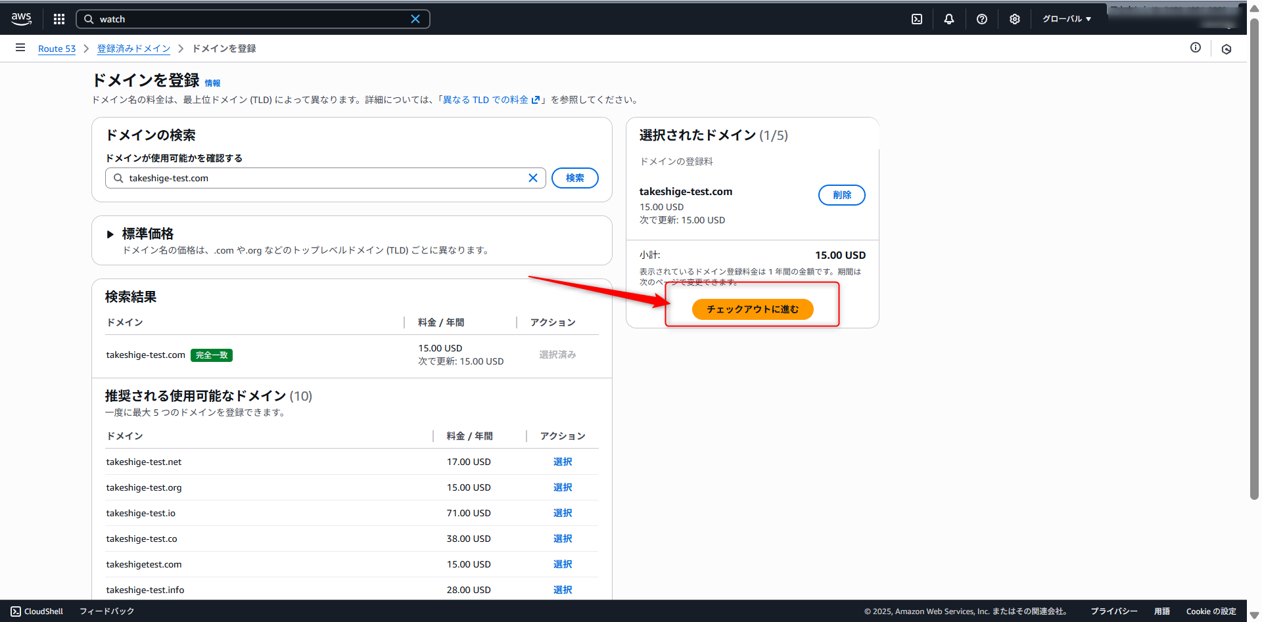Open the notifications bell icon

click(949, 19)
